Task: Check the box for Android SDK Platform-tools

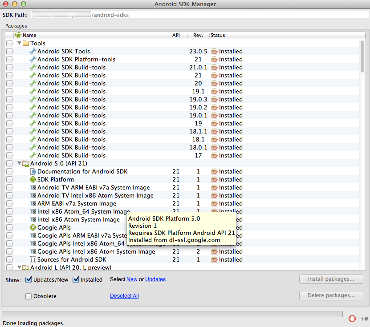Action: tap(9, 59)
